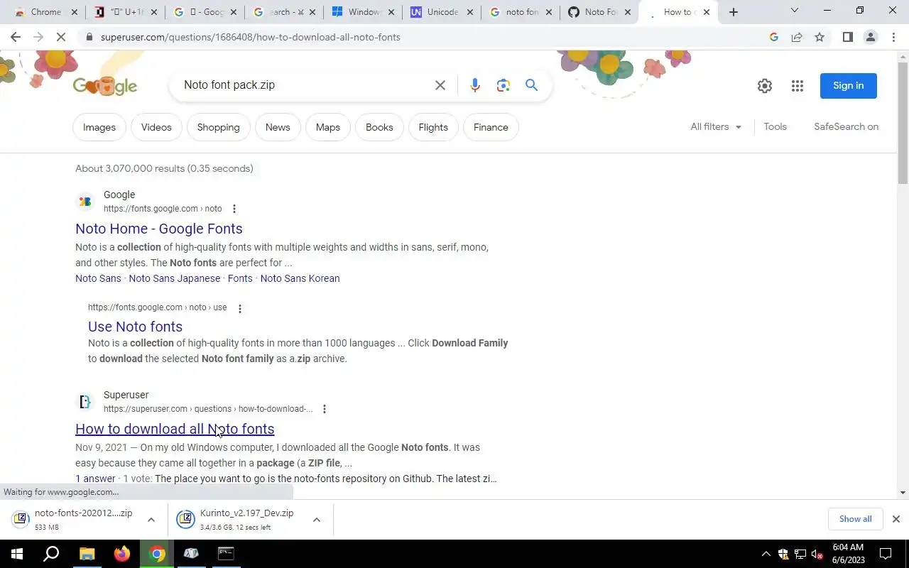Viewport: 909px width, 568px height.
Task: Open Firefox from taskbar
Action: point(122,554)
